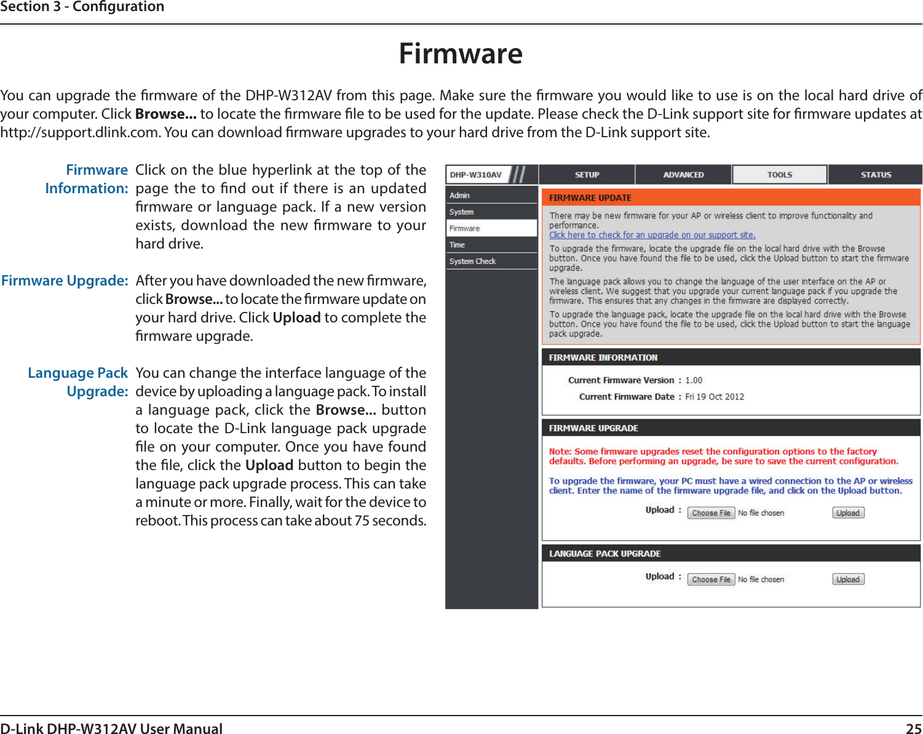
Task: Click Choose File under Language Pack Upgrade
Action: (711, 580)
